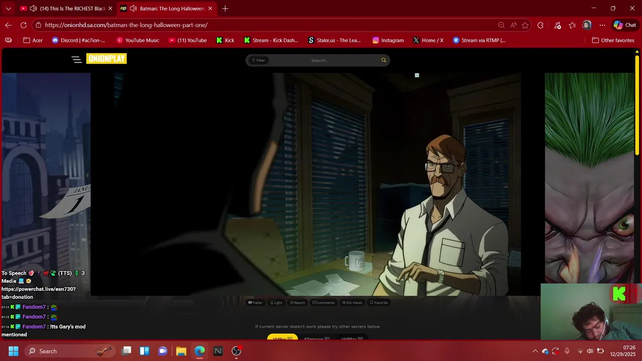Open the Settings and more menu
Screen dimensions: 642x361
602,25
